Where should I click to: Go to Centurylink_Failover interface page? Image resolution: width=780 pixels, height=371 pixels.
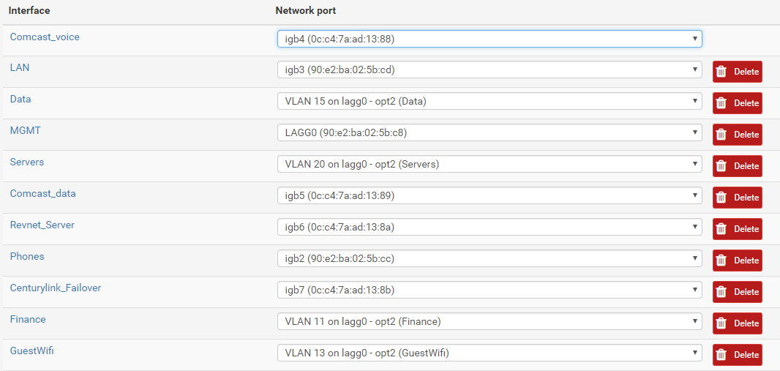tap(56, 288)
